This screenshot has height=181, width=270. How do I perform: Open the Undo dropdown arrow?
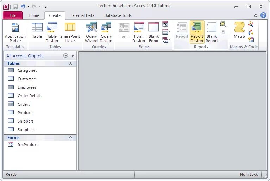(28, 7)
